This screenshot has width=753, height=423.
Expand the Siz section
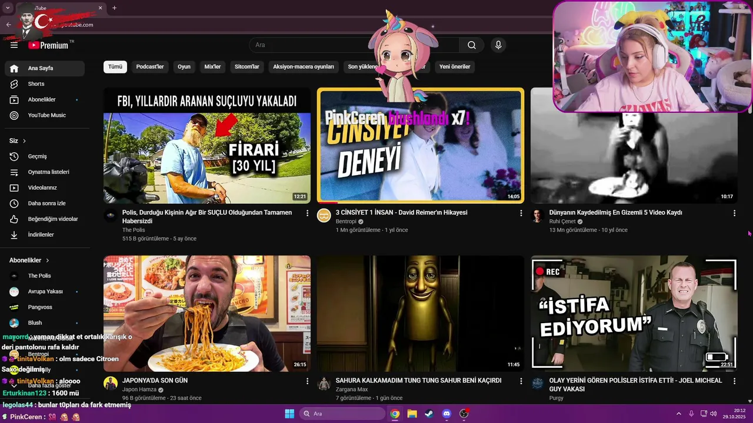point(18,141)
